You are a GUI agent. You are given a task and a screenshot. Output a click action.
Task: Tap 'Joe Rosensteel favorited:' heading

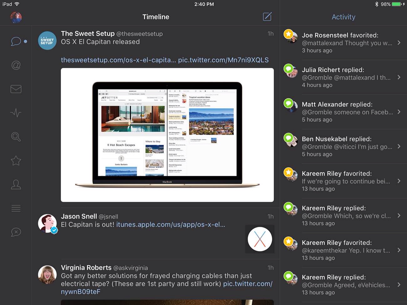[x=340, y=35]
